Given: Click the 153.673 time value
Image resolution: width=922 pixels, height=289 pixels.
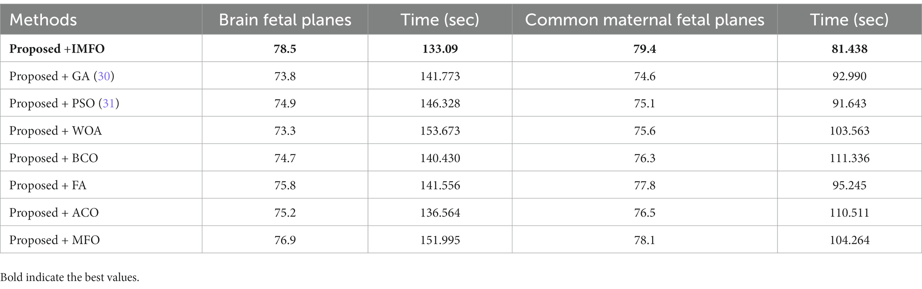Looking at the screenshot, I should (440, 131).
